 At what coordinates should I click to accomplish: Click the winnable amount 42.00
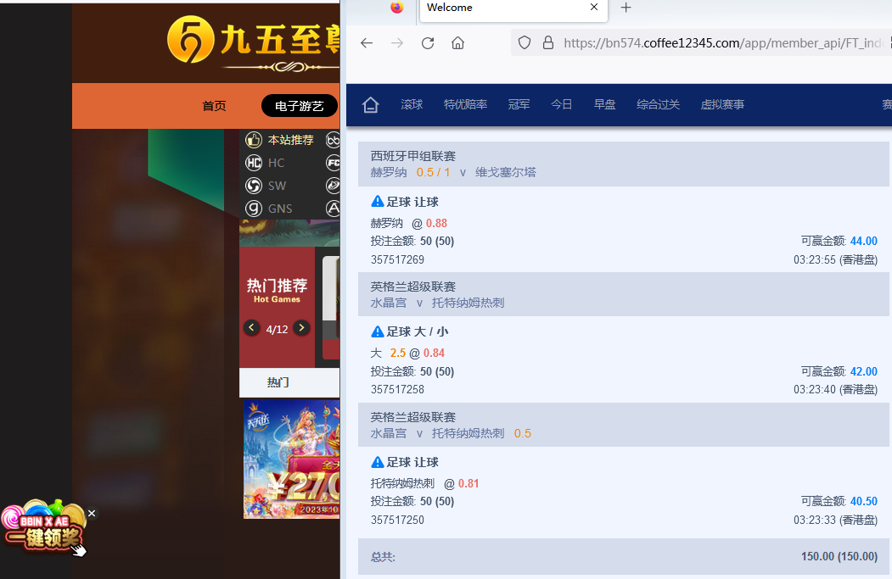coord(863,371)
